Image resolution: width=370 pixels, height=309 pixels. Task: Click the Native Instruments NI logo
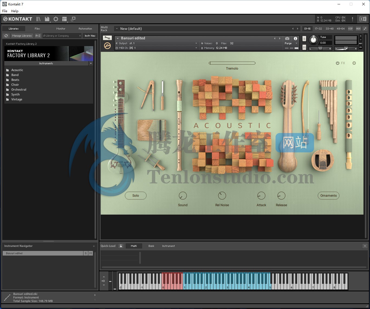click(x=363, y=19)
